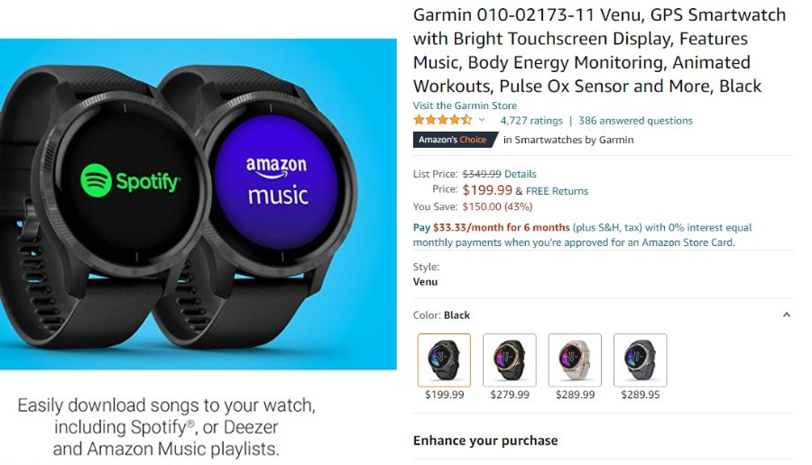Select the black and gold watch at $279.99
The image size is (812, 465).
pyautogui.click(x=510, y=360)
